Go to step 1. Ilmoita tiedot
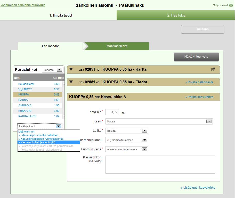This screenshot has height=198, width=235. (58, 15)
